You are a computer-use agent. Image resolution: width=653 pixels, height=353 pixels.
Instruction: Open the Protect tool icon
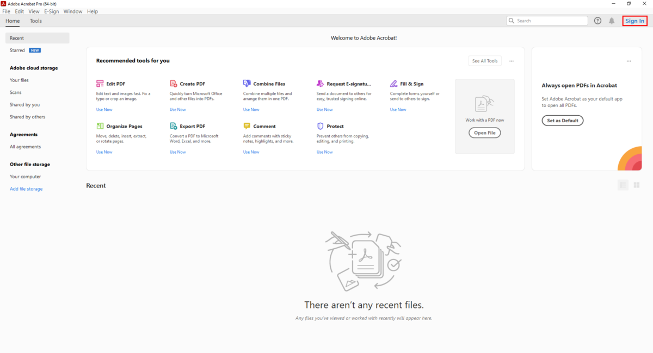tap(321, 125)
